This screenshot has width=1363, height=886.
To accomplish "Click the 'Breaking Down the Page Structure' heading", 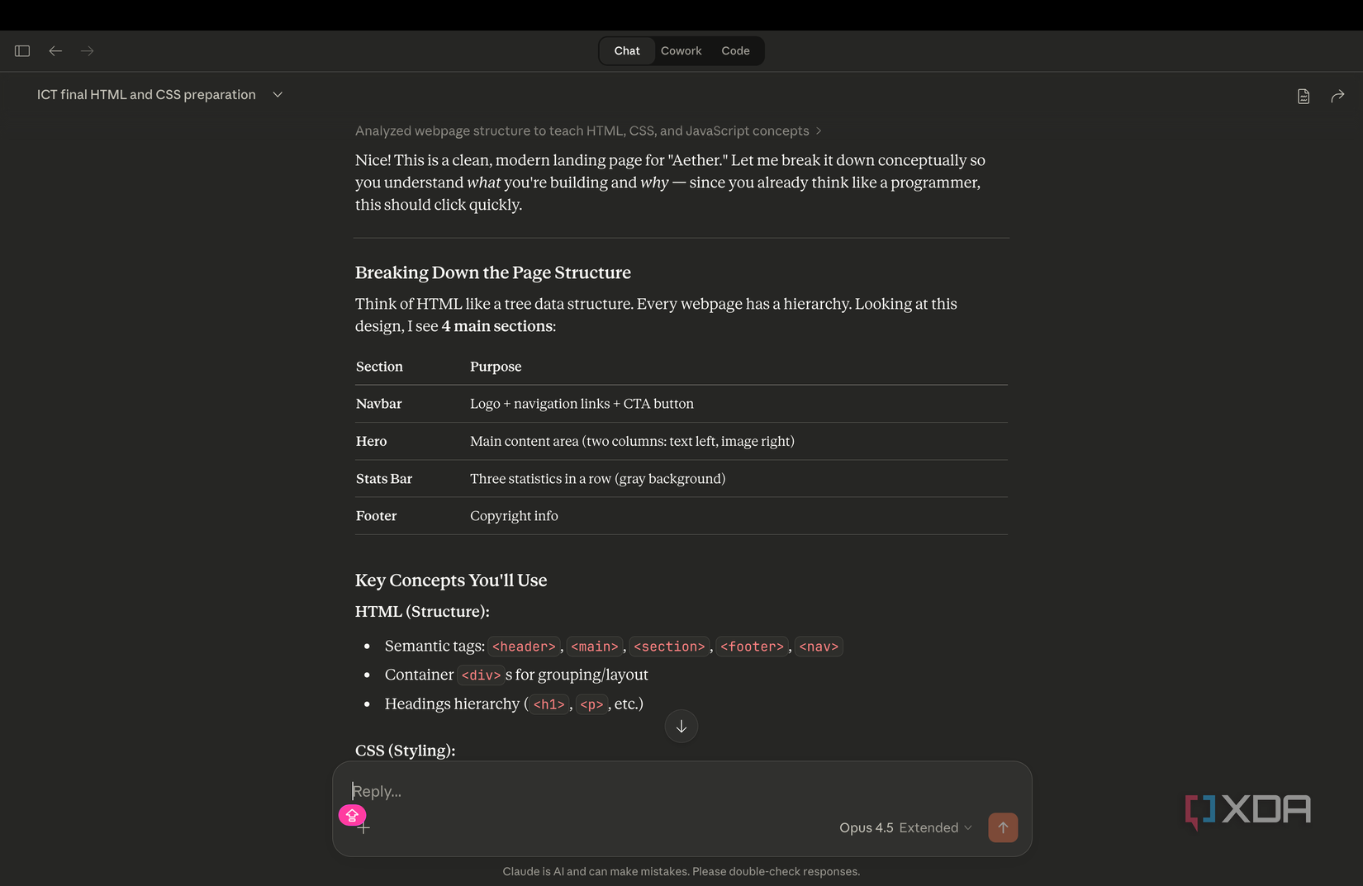I will 493,273.
